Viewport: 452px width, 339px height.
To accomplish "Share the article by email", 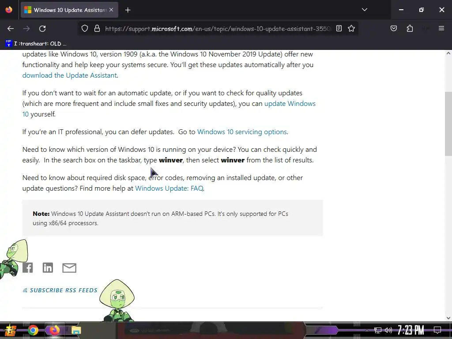I will click(x=69, y=268).
